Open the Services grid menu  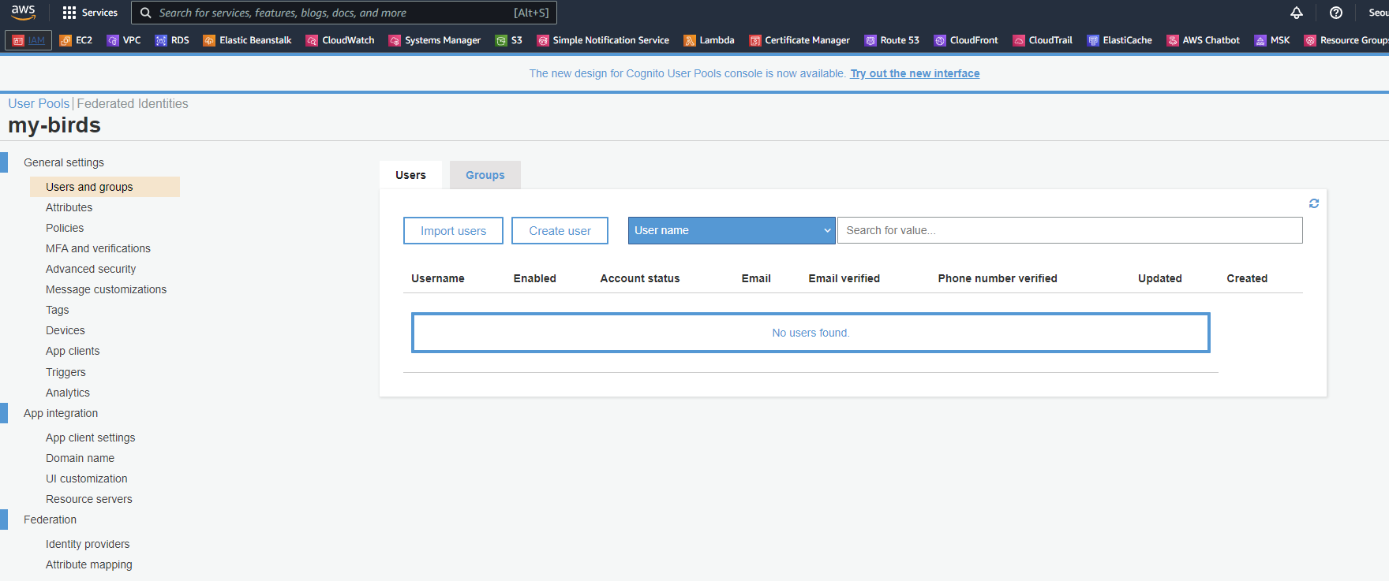pos(90,13)
